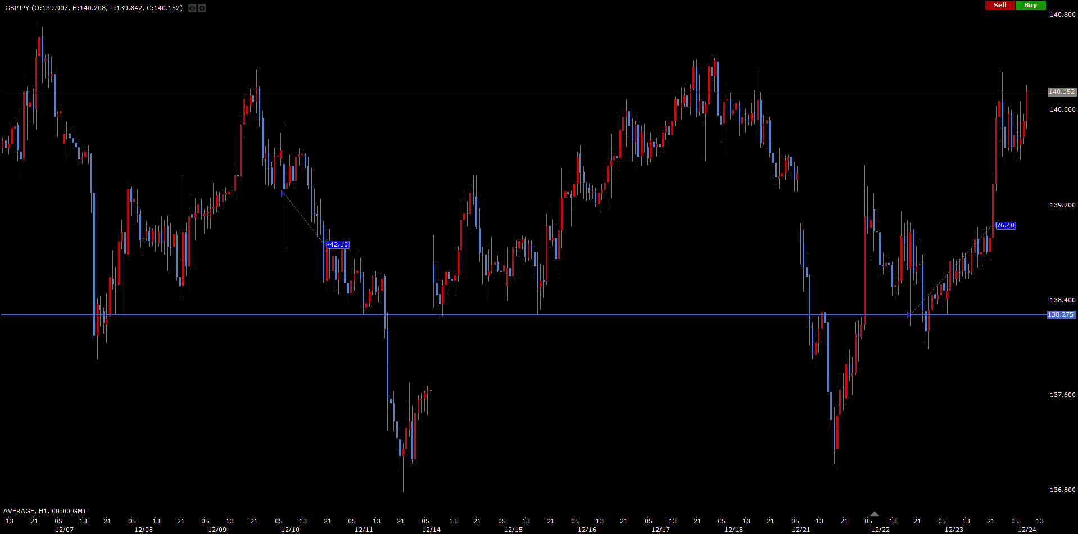Image resolution: width=1078 pixels, height=534 pixels.
Task: Click the 140.152 current price tag
Action: 1061,92
